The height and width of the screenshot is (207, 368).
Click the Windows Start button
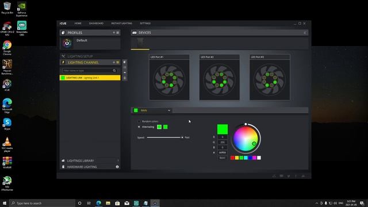(5, 203)
